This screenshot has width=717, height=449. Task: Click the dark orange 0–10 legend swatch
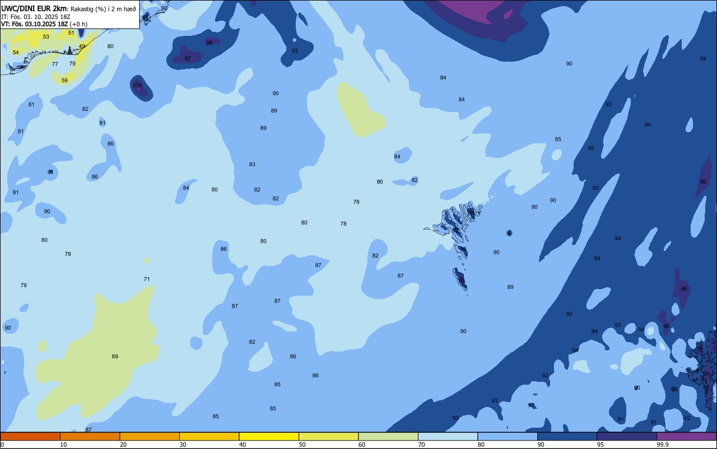(30, 436)
